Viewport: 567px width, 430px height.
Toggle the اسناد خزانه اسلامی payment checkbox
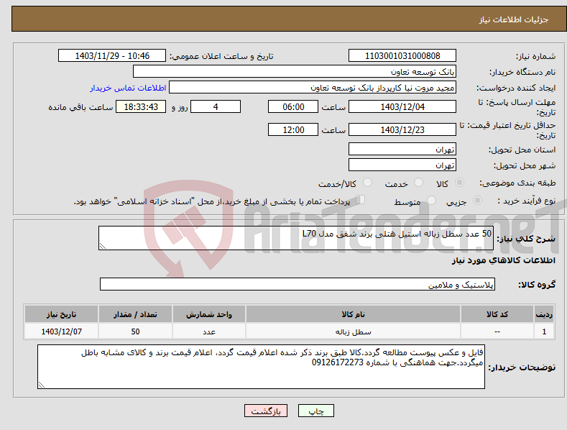pos(361,200)
